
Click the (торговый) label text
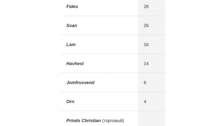(x=113, y=121)
